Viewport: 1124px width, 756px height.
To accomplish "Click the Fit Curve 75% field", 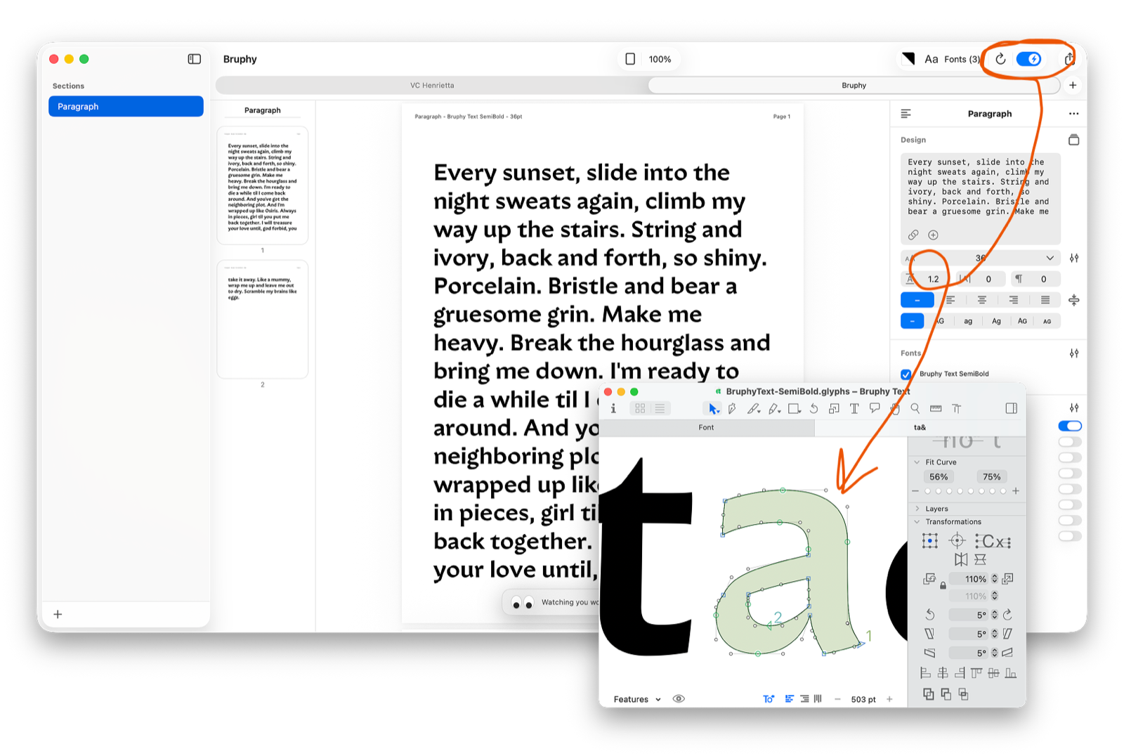I will click(991, 476).
